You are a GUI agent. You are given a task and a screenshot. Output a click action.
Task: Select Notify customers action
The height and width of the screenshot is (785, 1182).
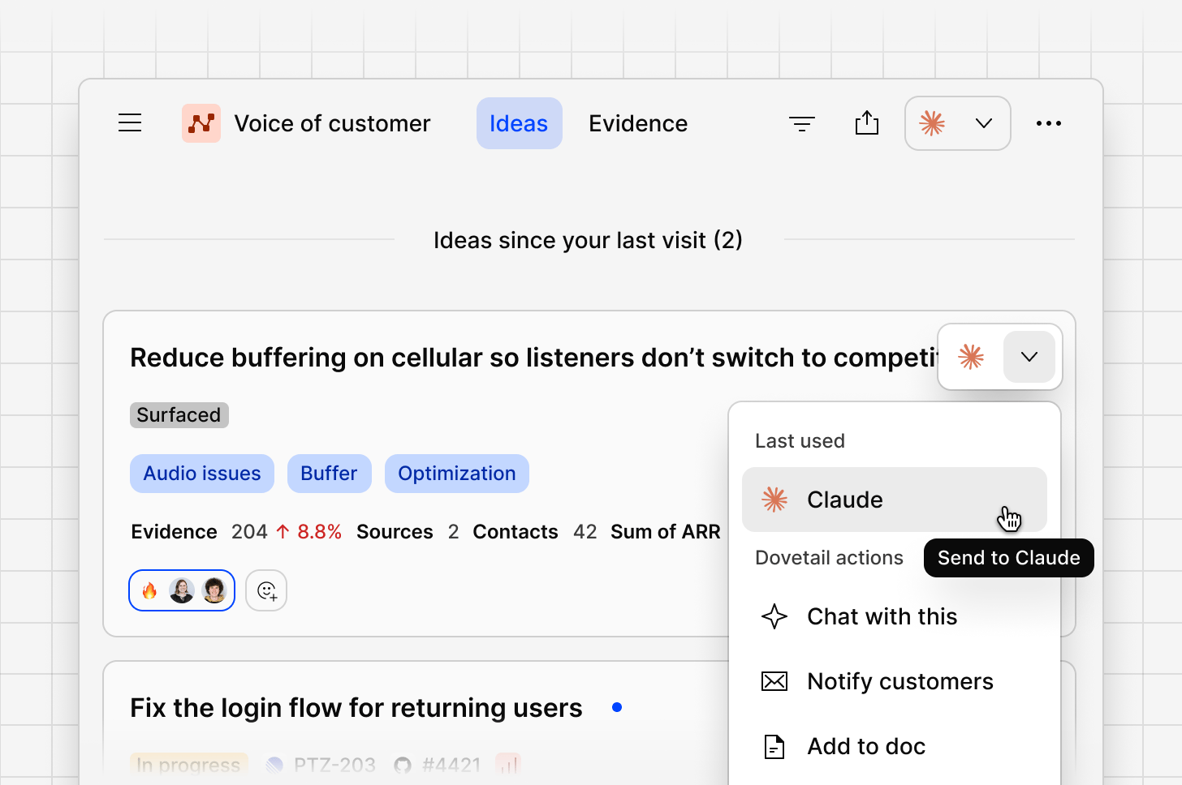[x=895, y=681]
